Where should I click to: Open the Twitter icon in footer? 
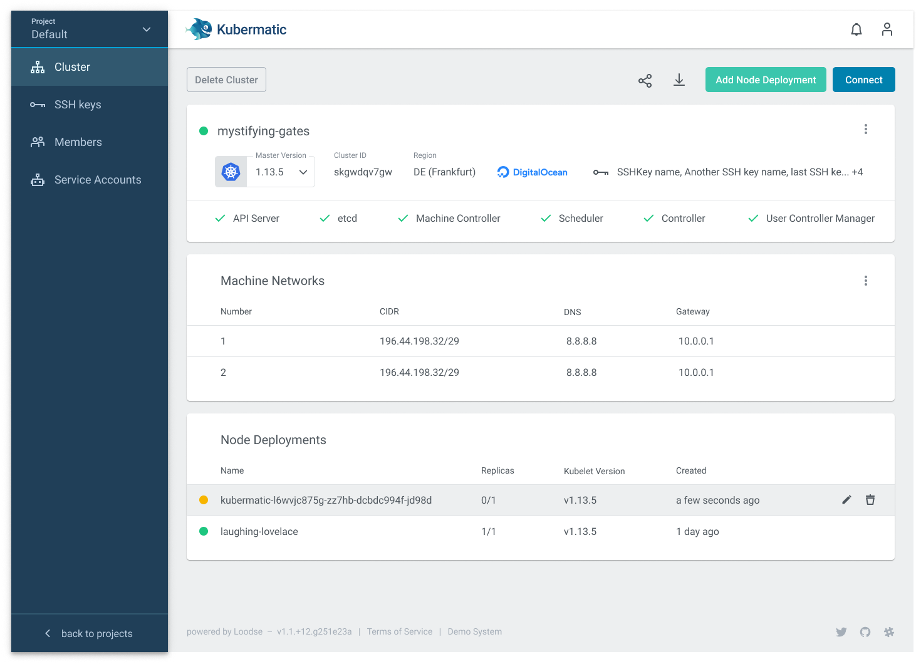click(841, 632)
